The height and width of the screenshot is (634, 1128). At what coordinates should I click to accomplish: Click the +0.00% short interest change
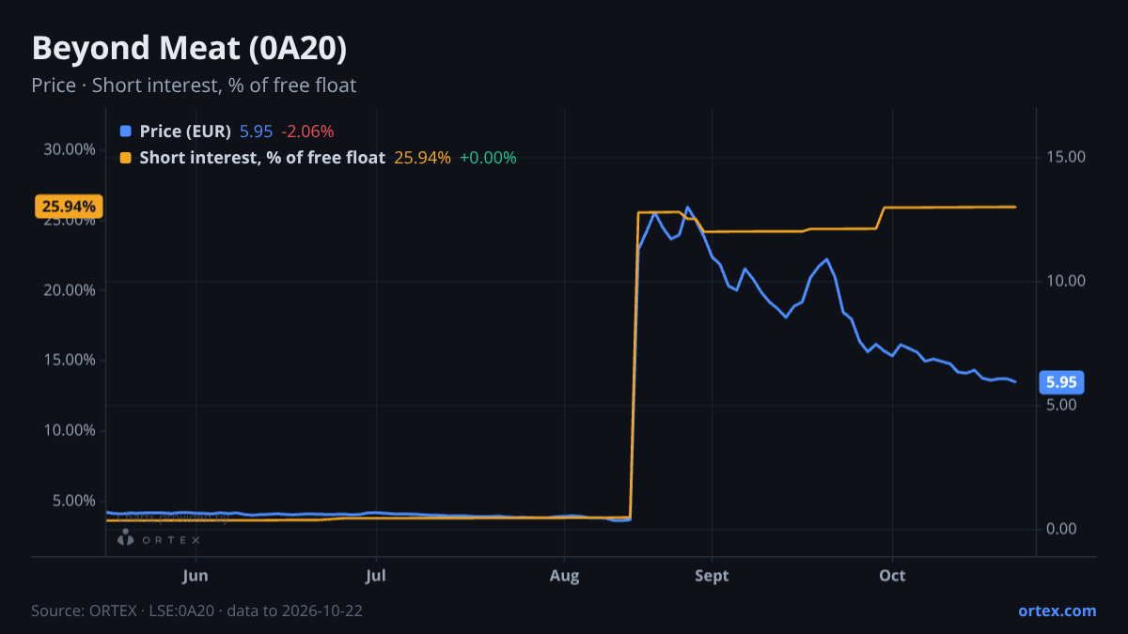point(488,158)
